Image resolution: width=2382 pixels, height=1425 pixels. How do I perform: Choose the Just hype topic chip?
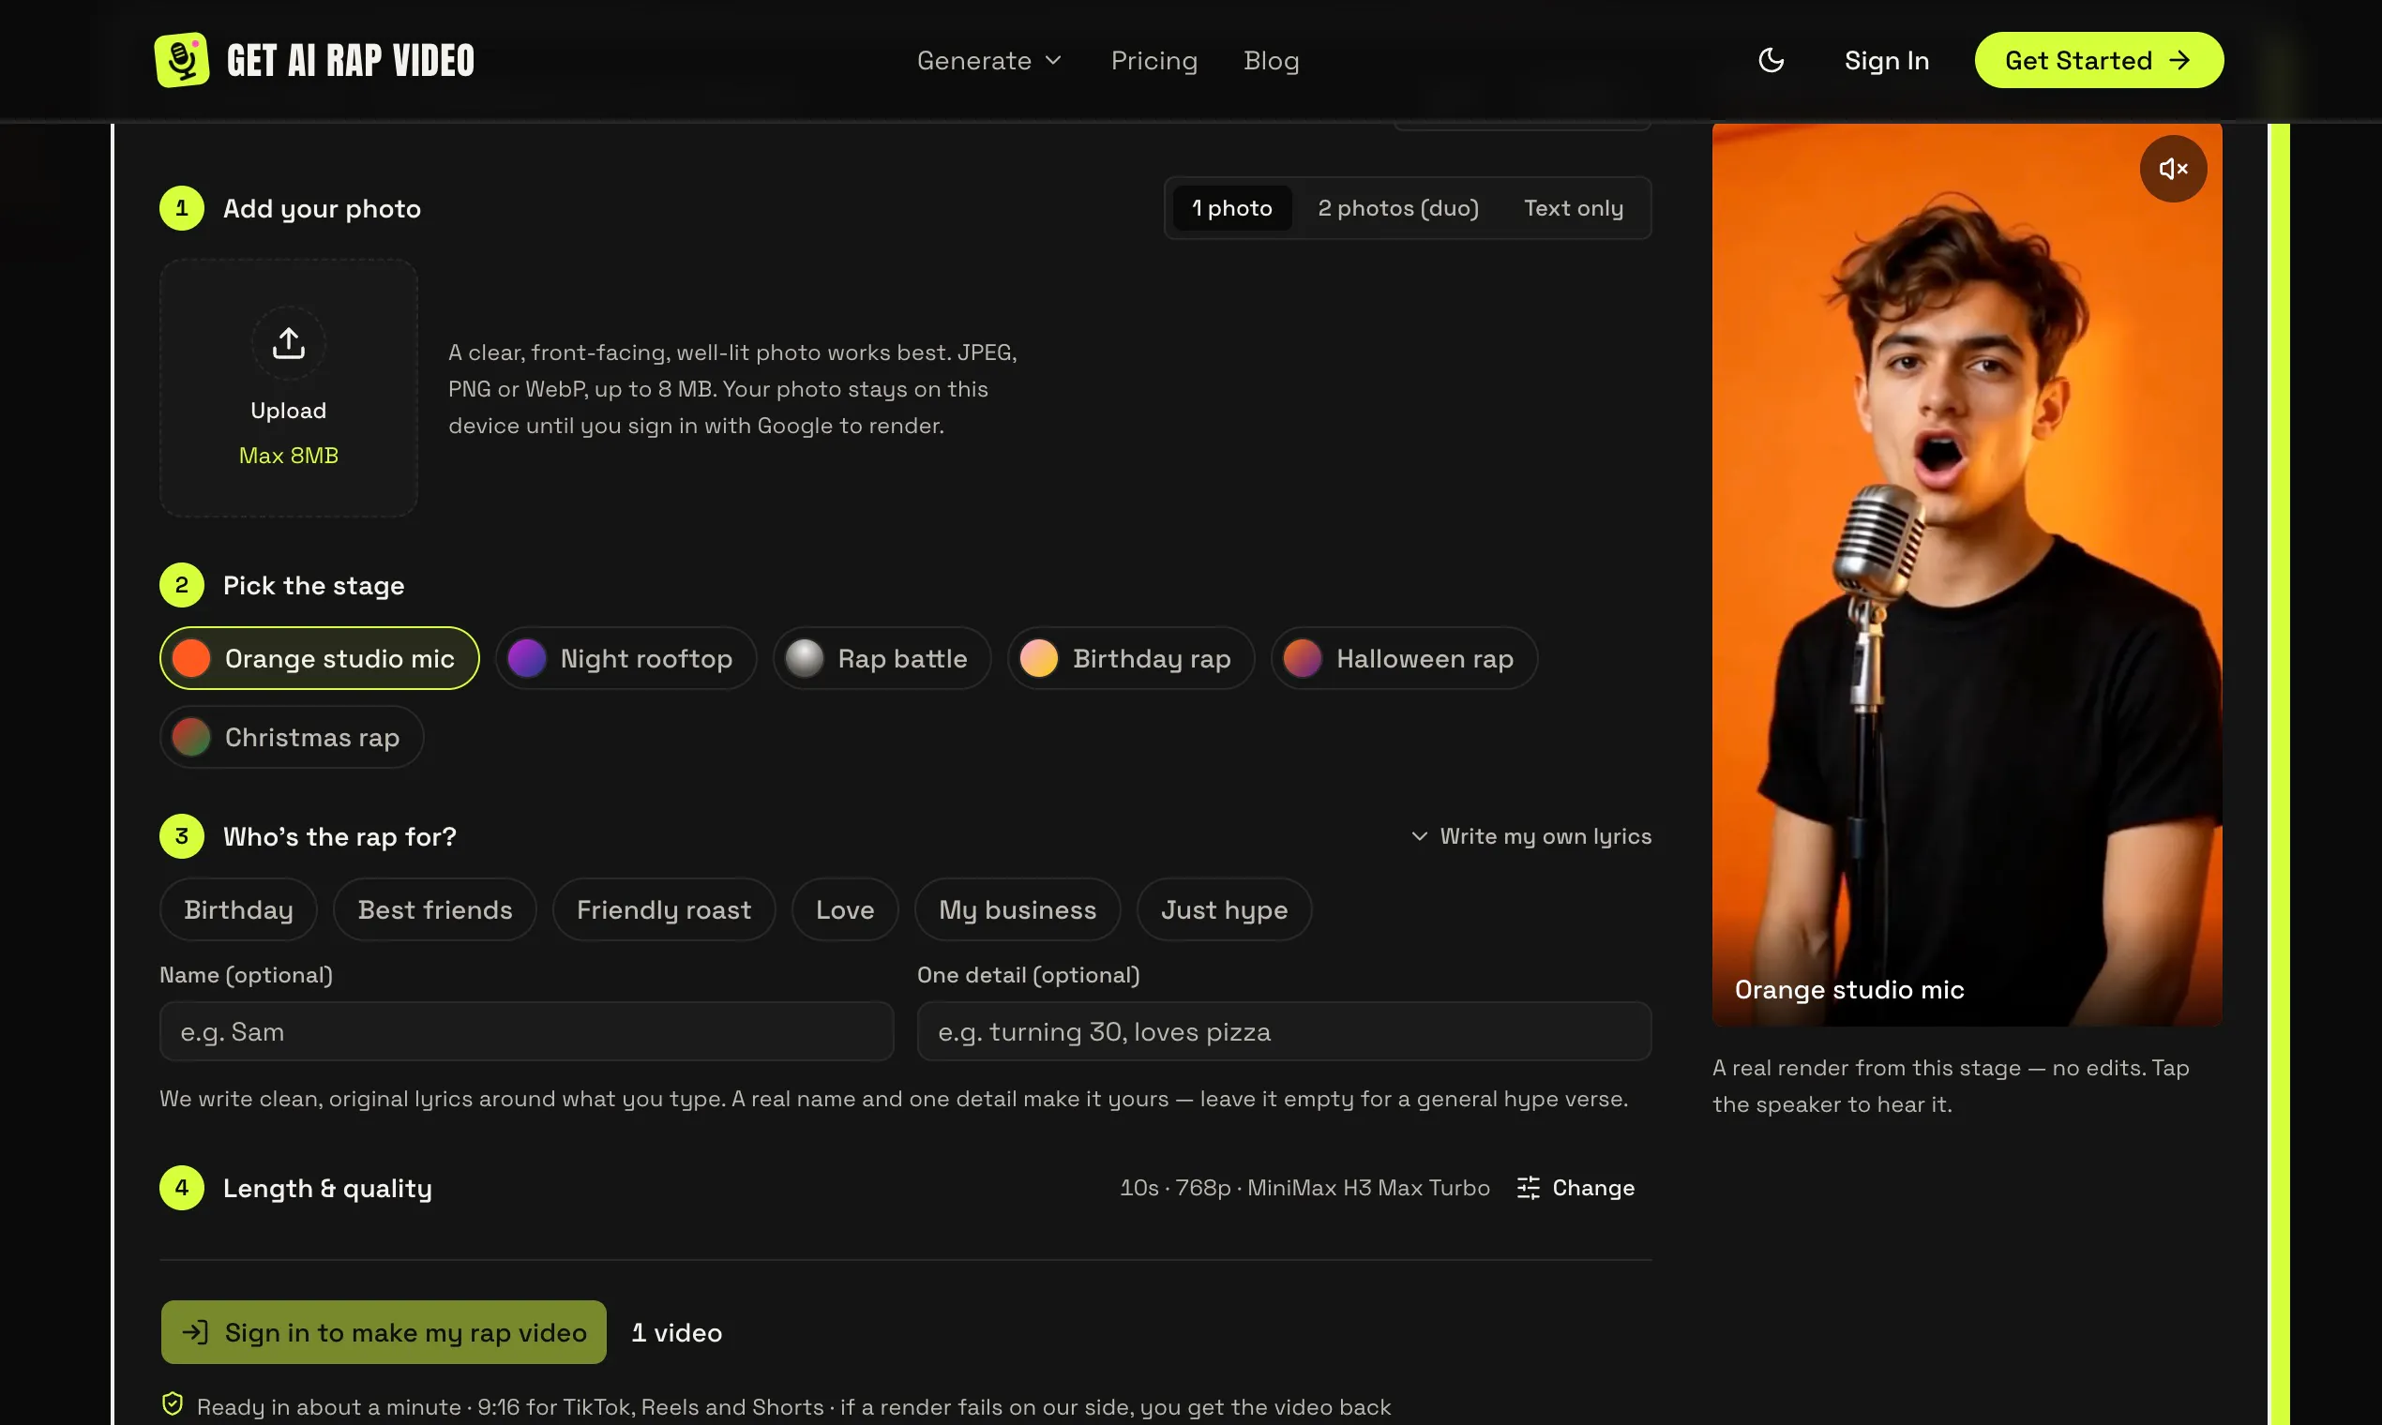tap(1224, 909)
